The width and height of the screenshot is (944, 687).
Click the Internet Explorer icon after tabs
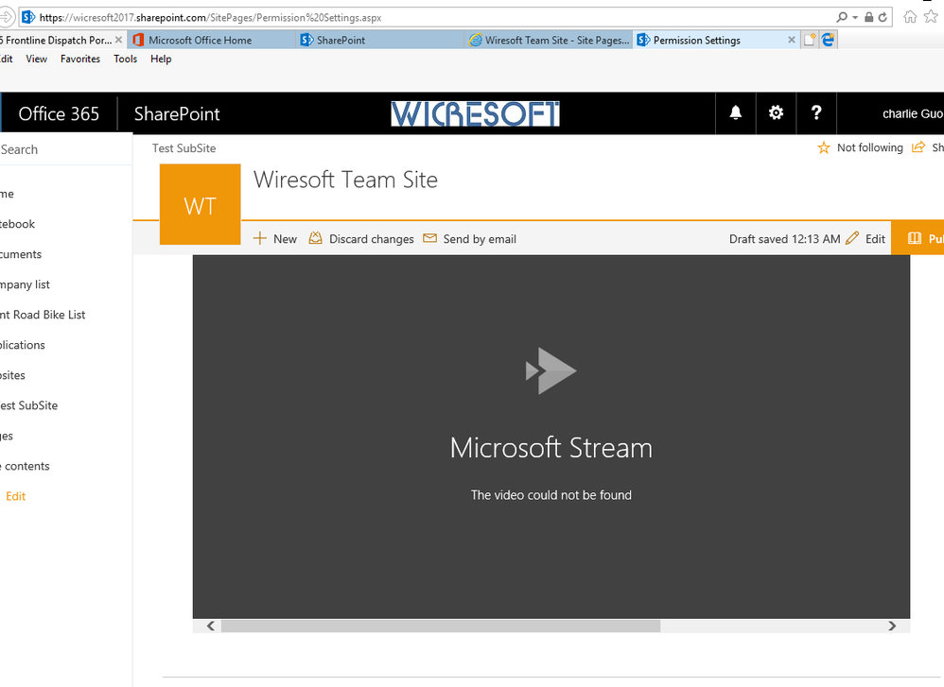pyautogui.click(x=829, y=41)
